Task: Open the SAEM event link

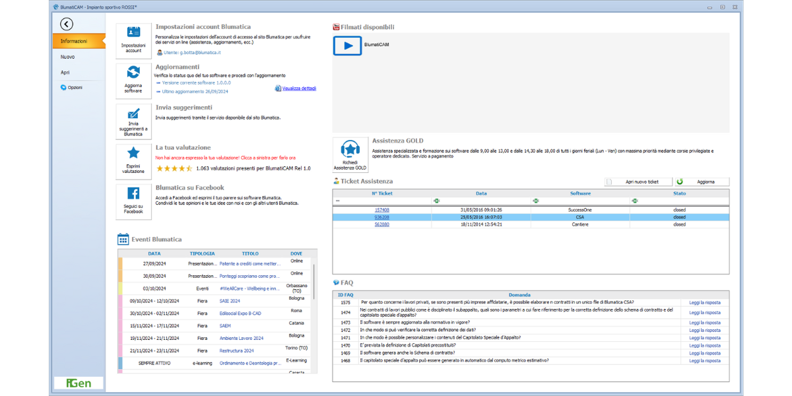Action: [x=226, y=325]
